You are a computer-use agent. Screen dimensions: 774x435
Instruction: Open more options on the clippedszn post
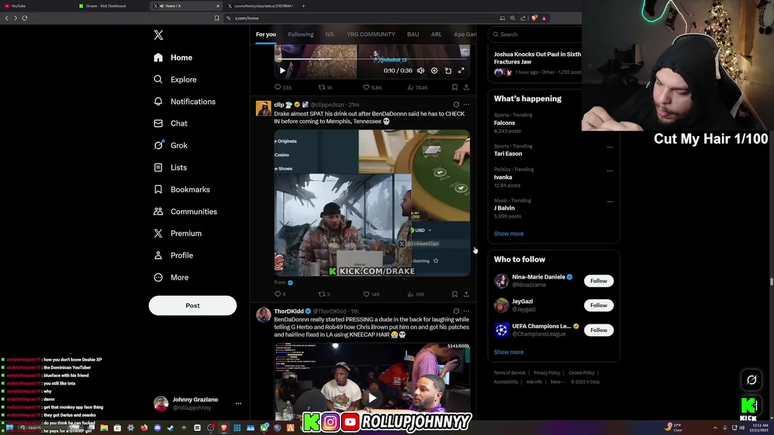click(466, 105)
